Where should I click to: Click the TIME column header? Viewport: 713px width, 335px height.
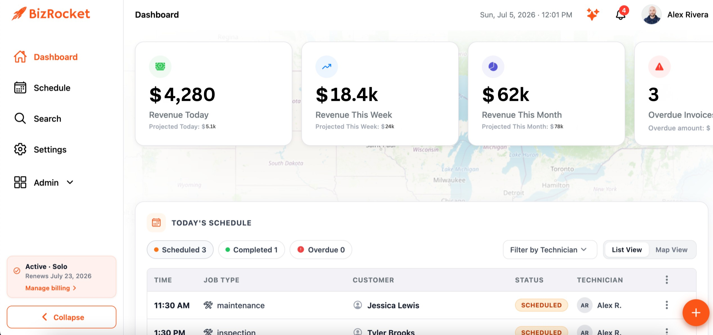point(163,280)
